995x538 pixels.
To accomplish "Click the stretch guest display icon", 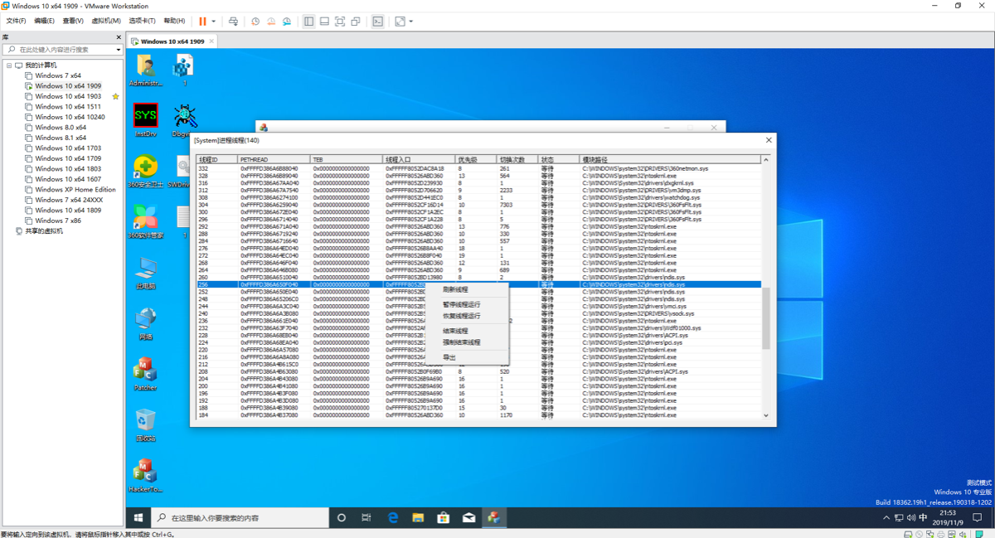I will pos(400,21).
